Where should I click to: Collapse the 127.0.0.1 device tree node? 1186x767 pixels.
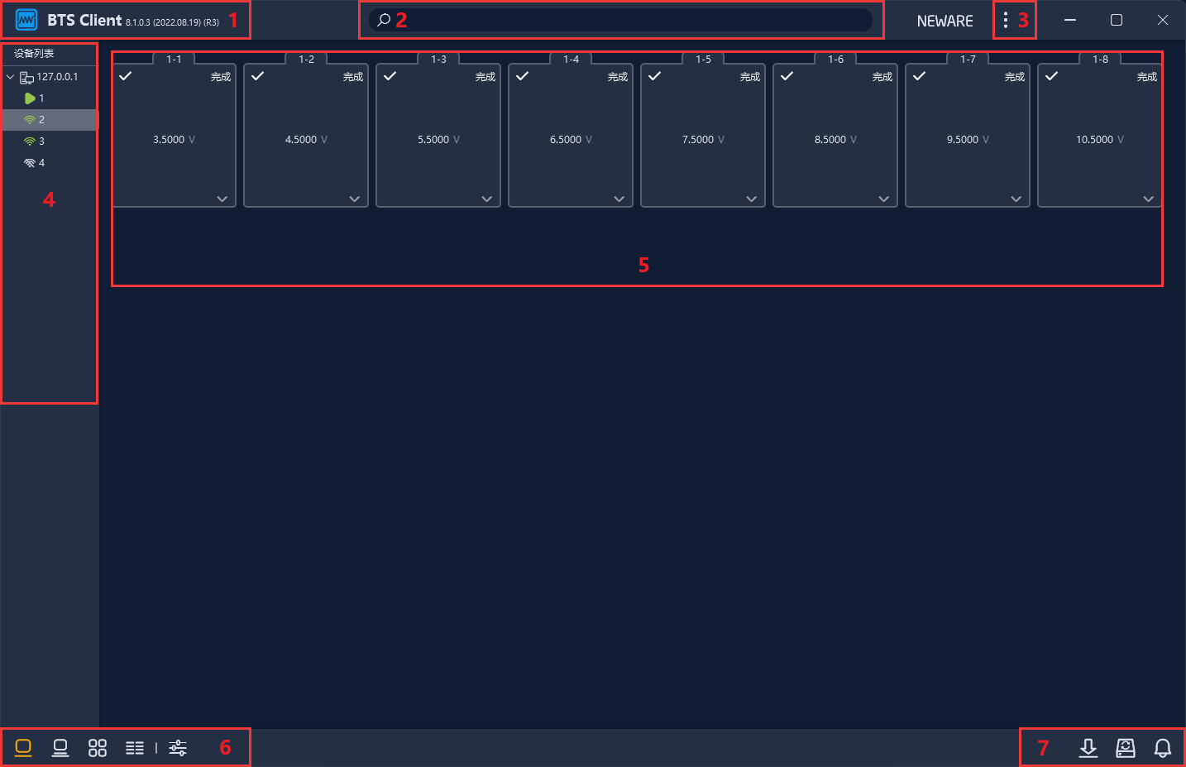pyautogui.click(x=10, y=77)
